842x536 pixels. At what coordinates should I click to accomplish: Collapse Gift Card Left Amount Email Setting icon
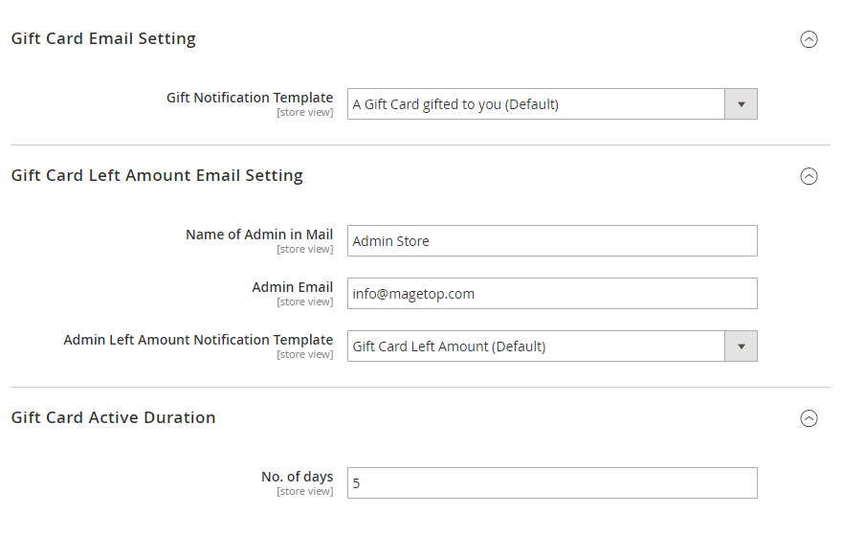point(809,176)
